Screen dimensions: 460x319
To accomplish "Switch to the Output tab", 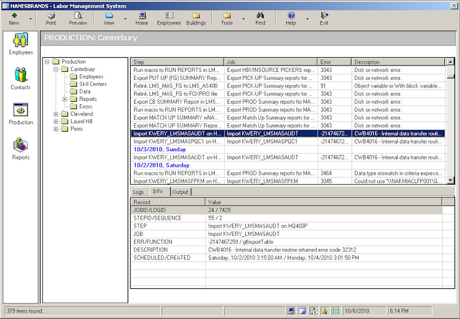I will pyautogui.click(x=180, y=192).
